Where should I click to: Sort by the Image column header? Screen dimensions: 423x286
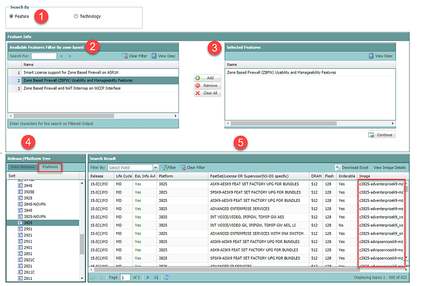click(x=381, y=176)
